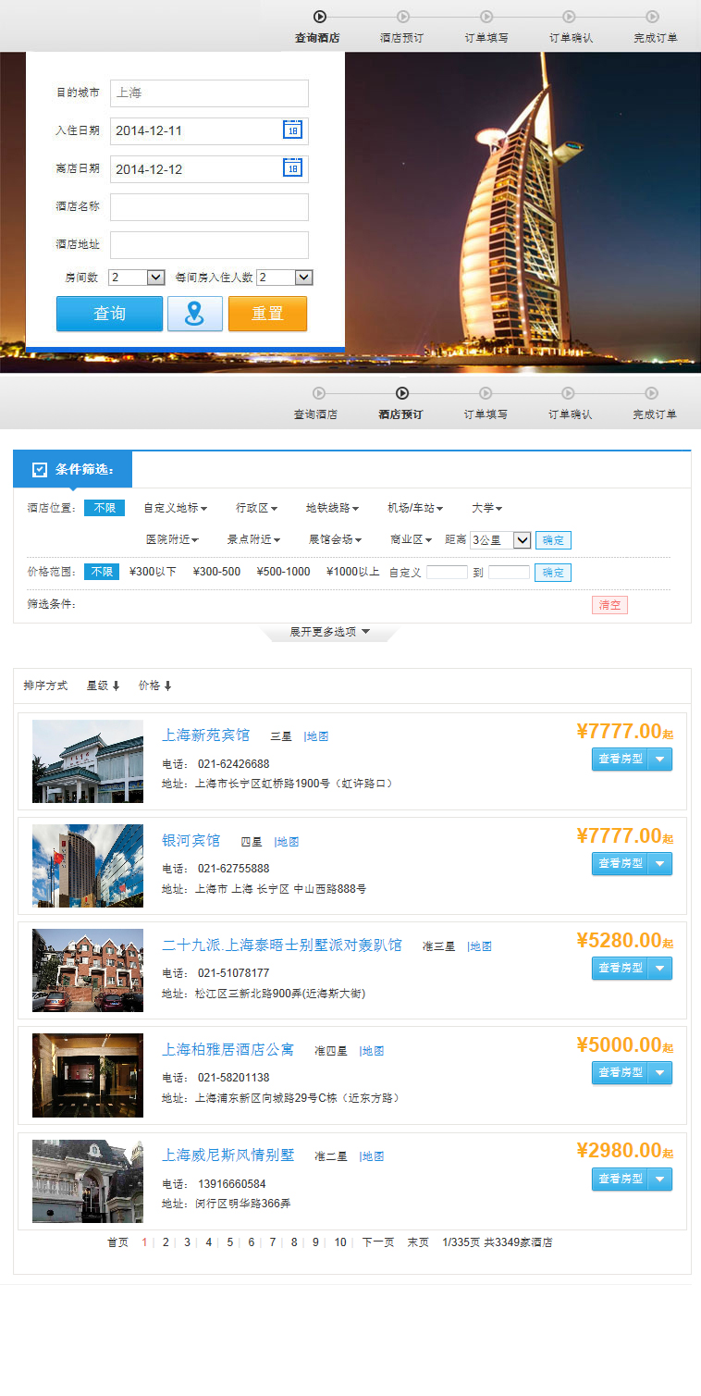Click the top 酒店预订 step circle icon
The height and width of the screenshot is (1396, 701).
pyautogui.click(x=403, y=17)
